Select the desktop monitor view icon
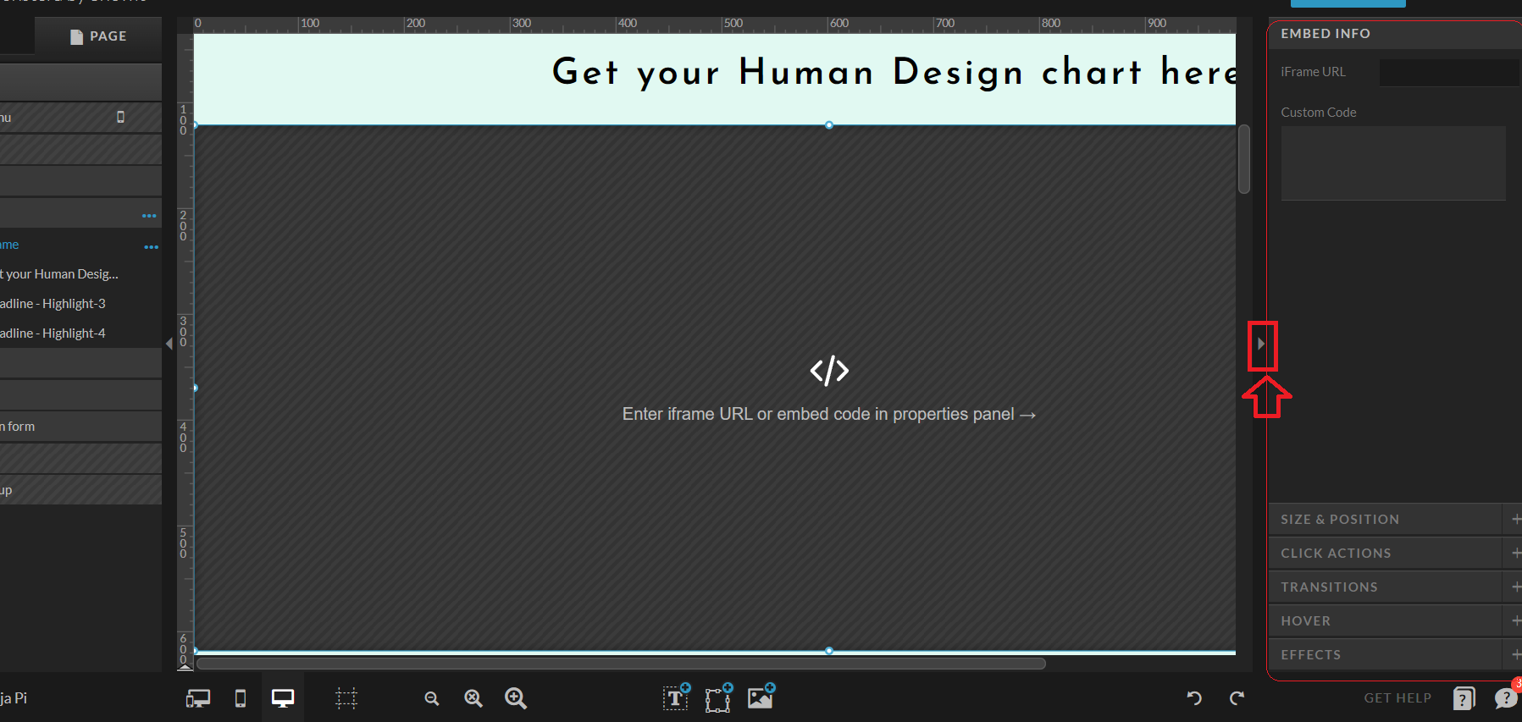Screen dimensions: 1522x722 point(283,698)
